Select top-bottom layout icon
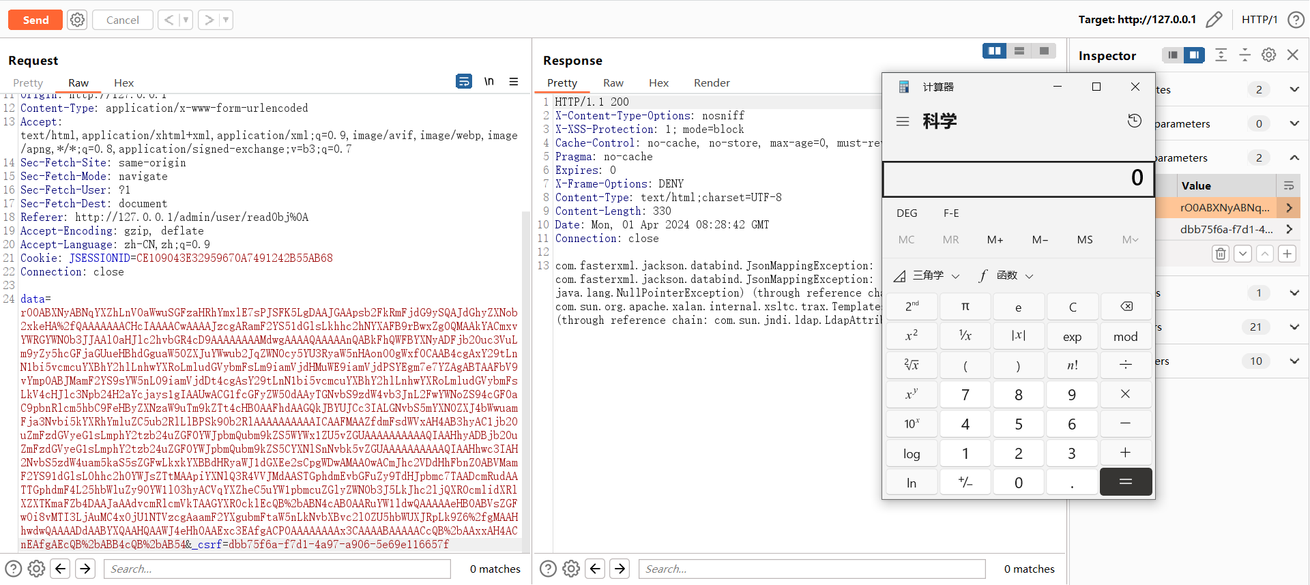 pos(1019,50)
